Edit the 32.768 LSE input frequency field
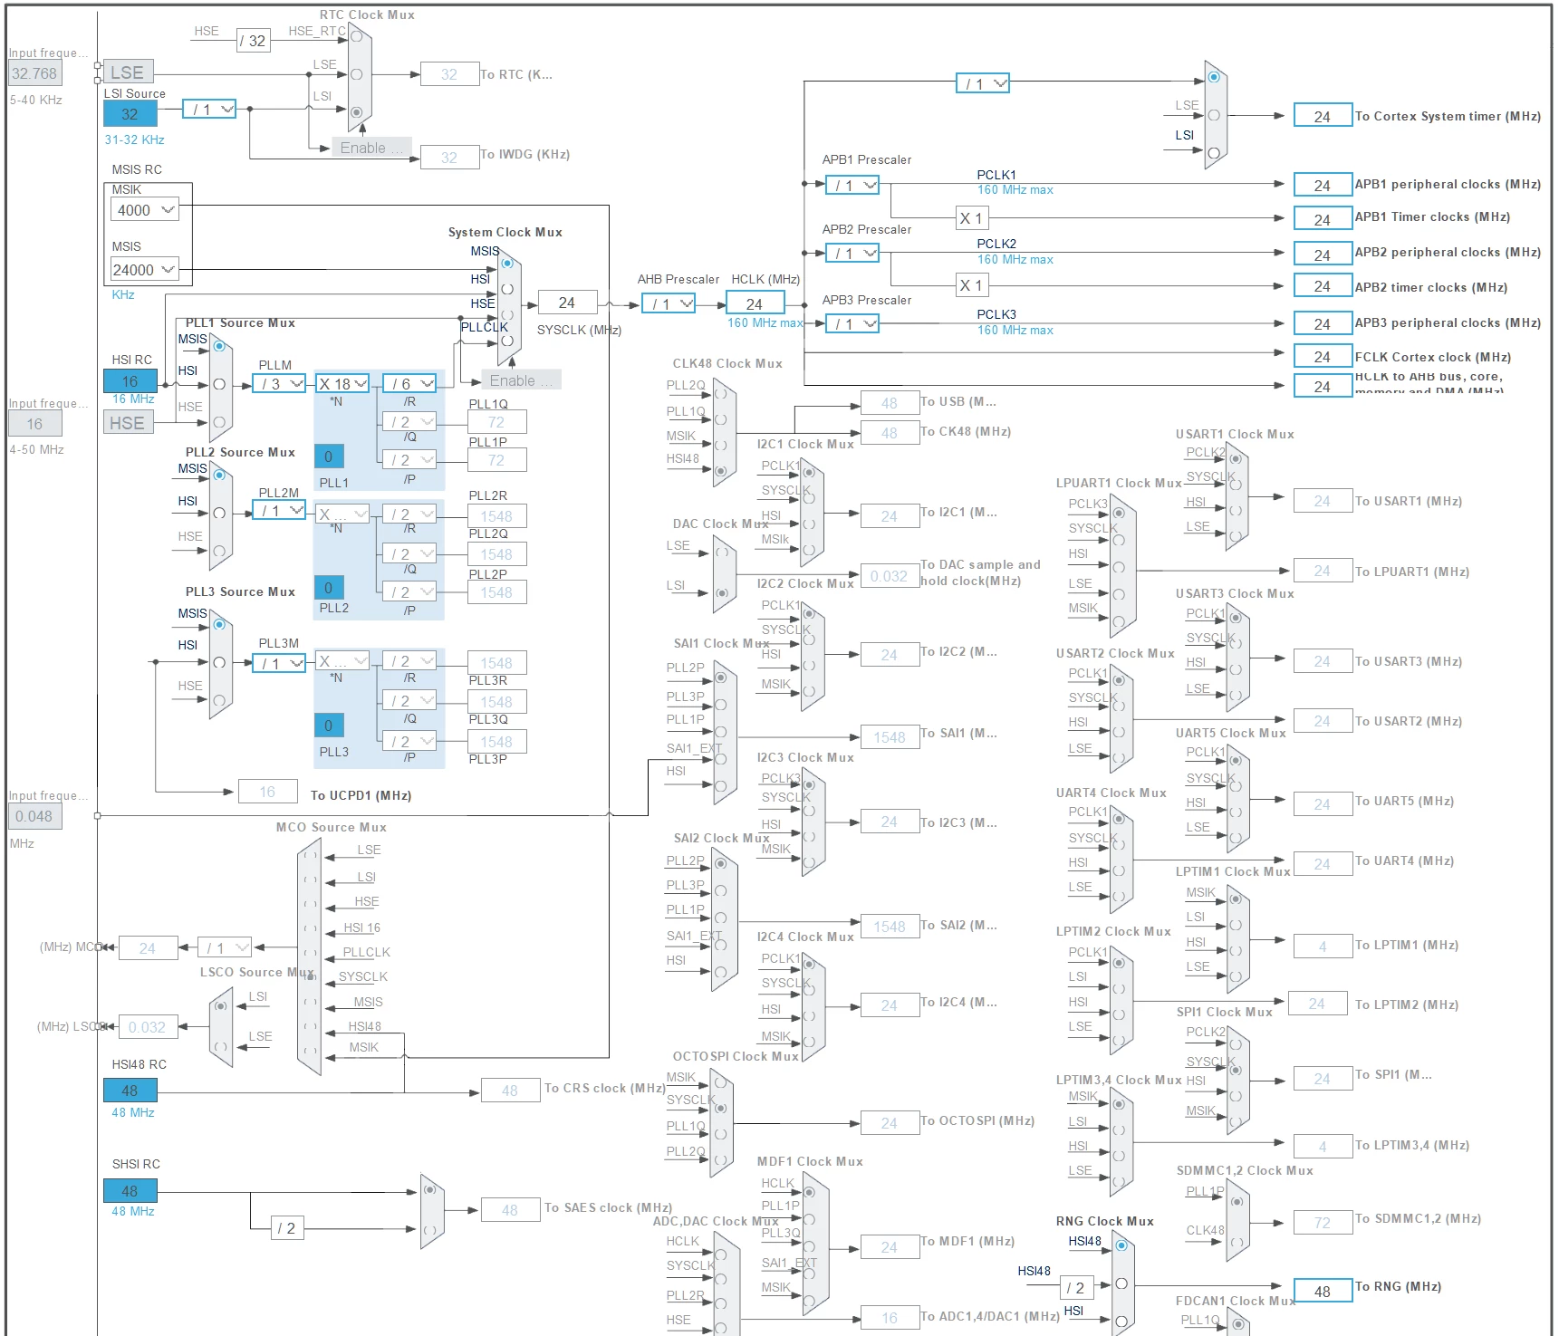 tap(35, 73)
